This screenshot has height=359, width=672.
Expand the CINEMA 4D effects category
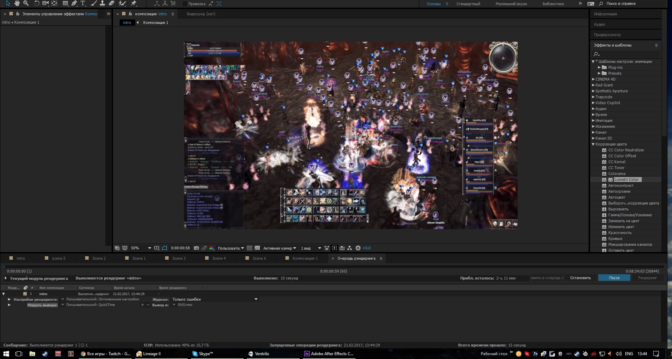pos(593,79)
